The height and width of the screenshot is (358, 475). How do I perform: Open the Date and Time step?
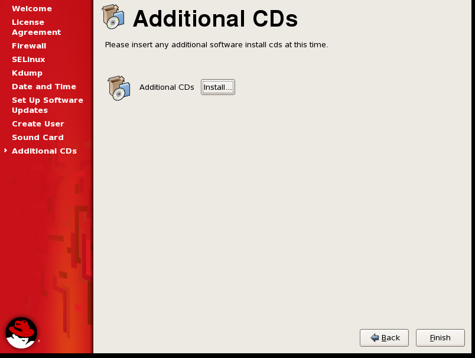[44, 87]
